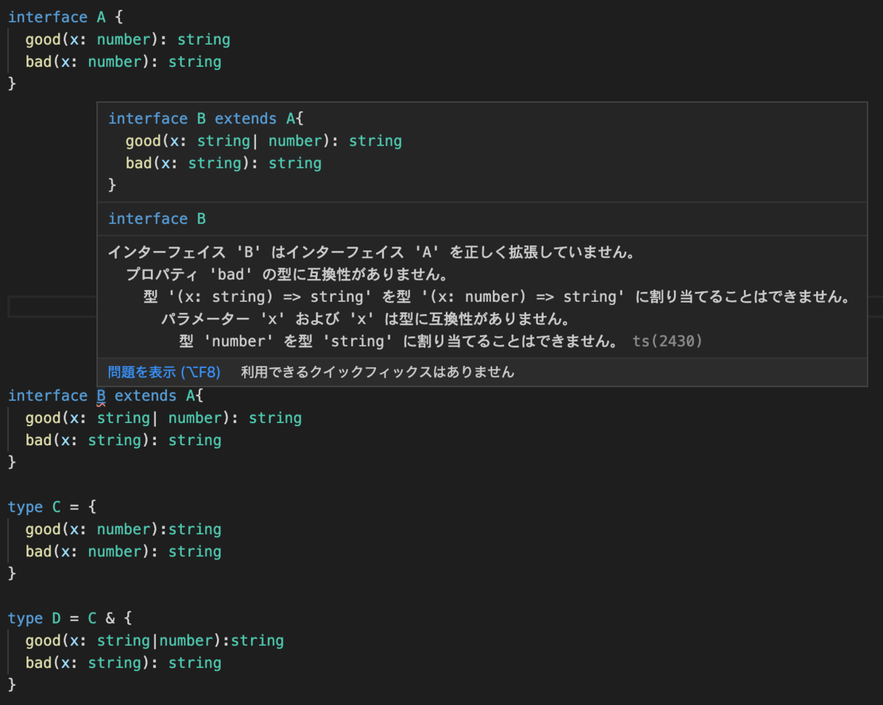Click the good(x: string| number) line in the hover popup
The width and height of the screenshot is (883, 705).
tap(263, 141)
